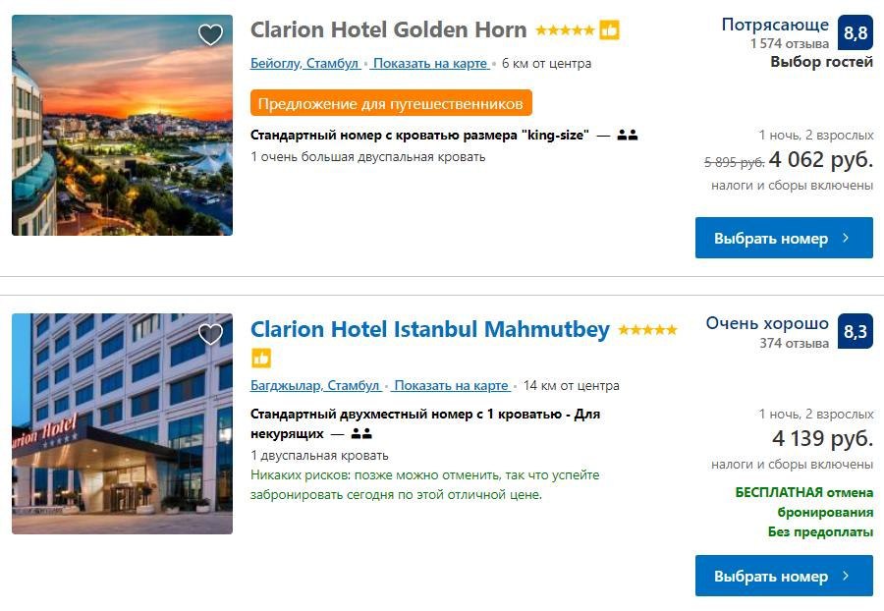The width and height of the screenshot is (884, 611).
Task: Click the 8,8 review score badge
Action: (x=856, y=33)
